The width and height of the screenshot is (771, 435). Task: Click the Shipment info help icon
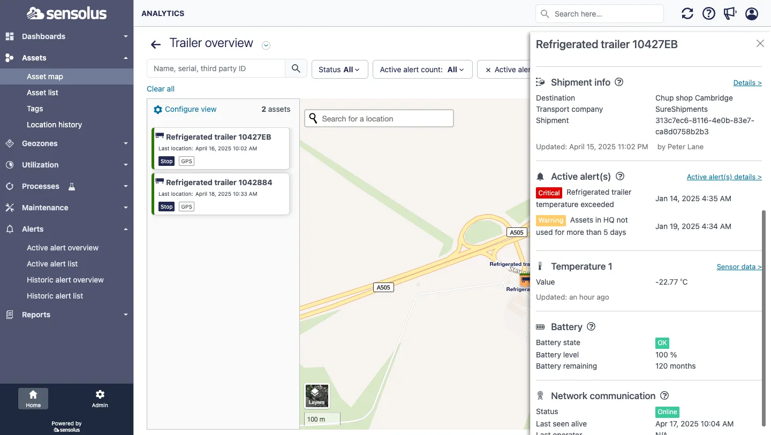click(x=619, y=82)
